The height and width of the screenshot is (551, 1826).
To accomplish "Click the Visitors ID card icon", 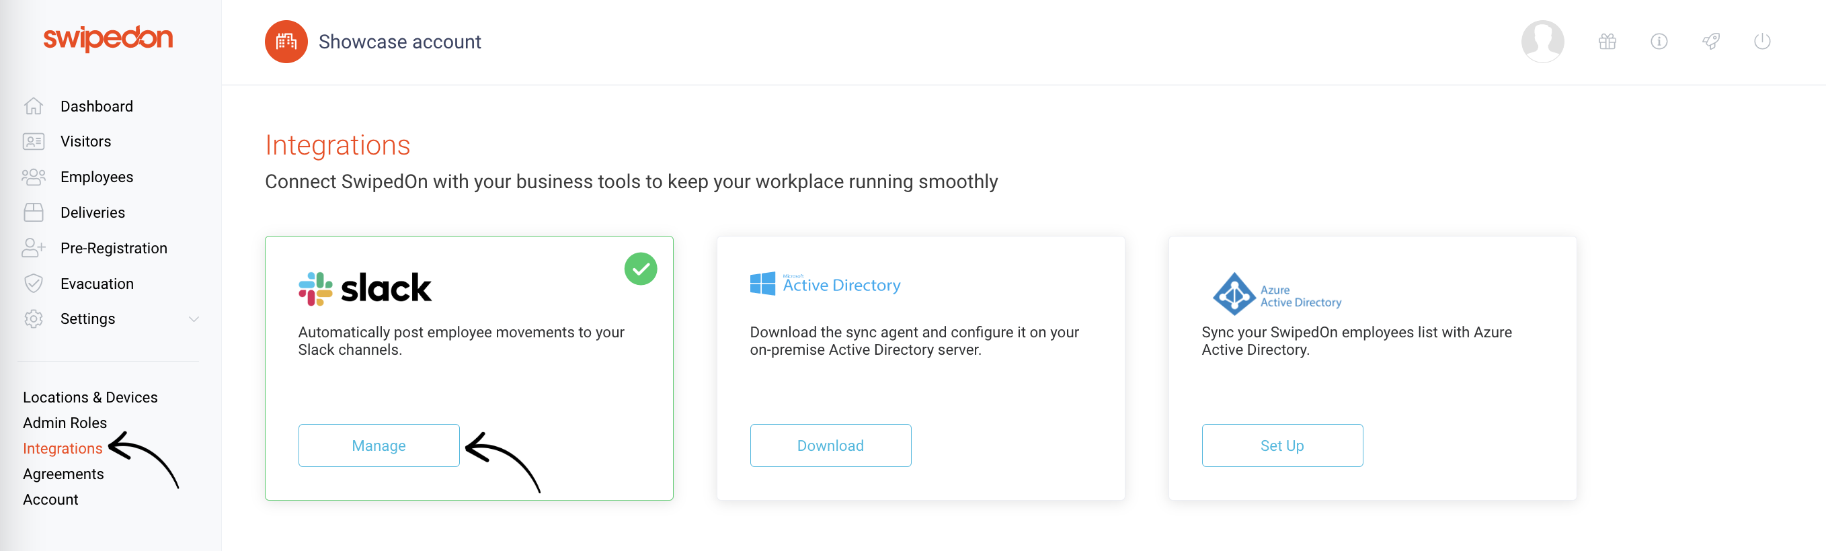I will pos(34,142).
